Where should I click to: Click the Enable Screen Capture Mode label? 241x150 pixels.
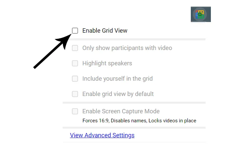(x=121, y=111)
